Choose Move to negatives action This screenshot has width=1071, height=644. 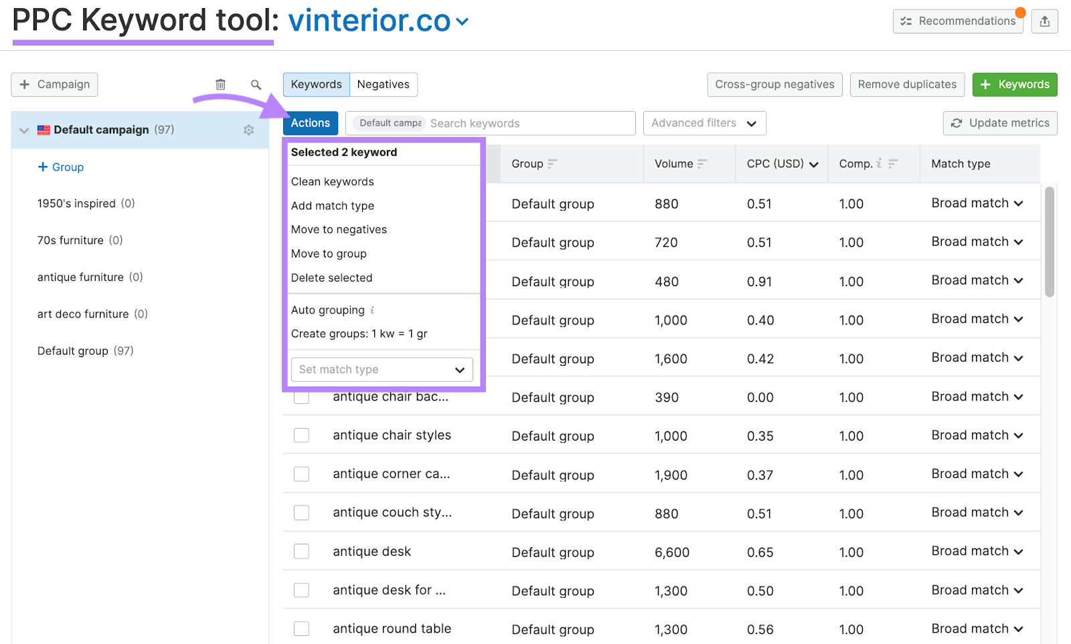339,229
